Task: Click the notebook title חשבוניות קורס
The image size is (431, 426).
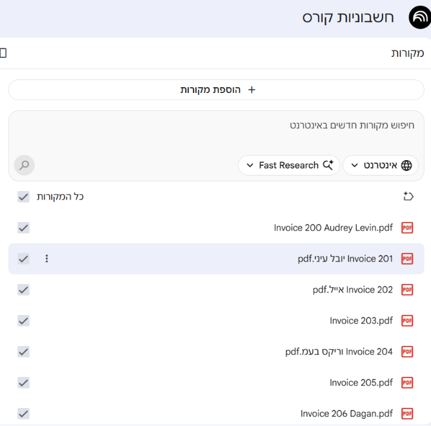Action: pyautogui.click(x=348, y=17)
